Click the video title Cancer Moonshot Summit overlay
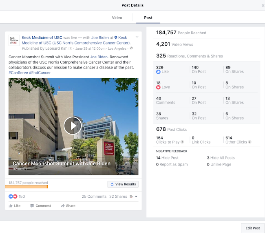Screen dimensions: 265x234 click(62, 163)
